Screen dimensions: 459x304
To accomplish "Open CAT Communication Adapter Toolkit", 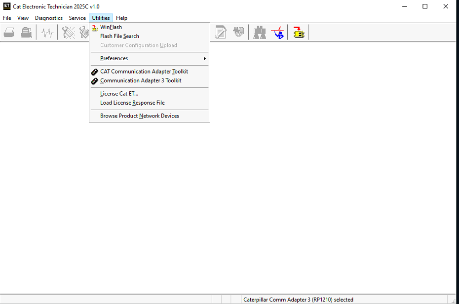I will 149,72.
